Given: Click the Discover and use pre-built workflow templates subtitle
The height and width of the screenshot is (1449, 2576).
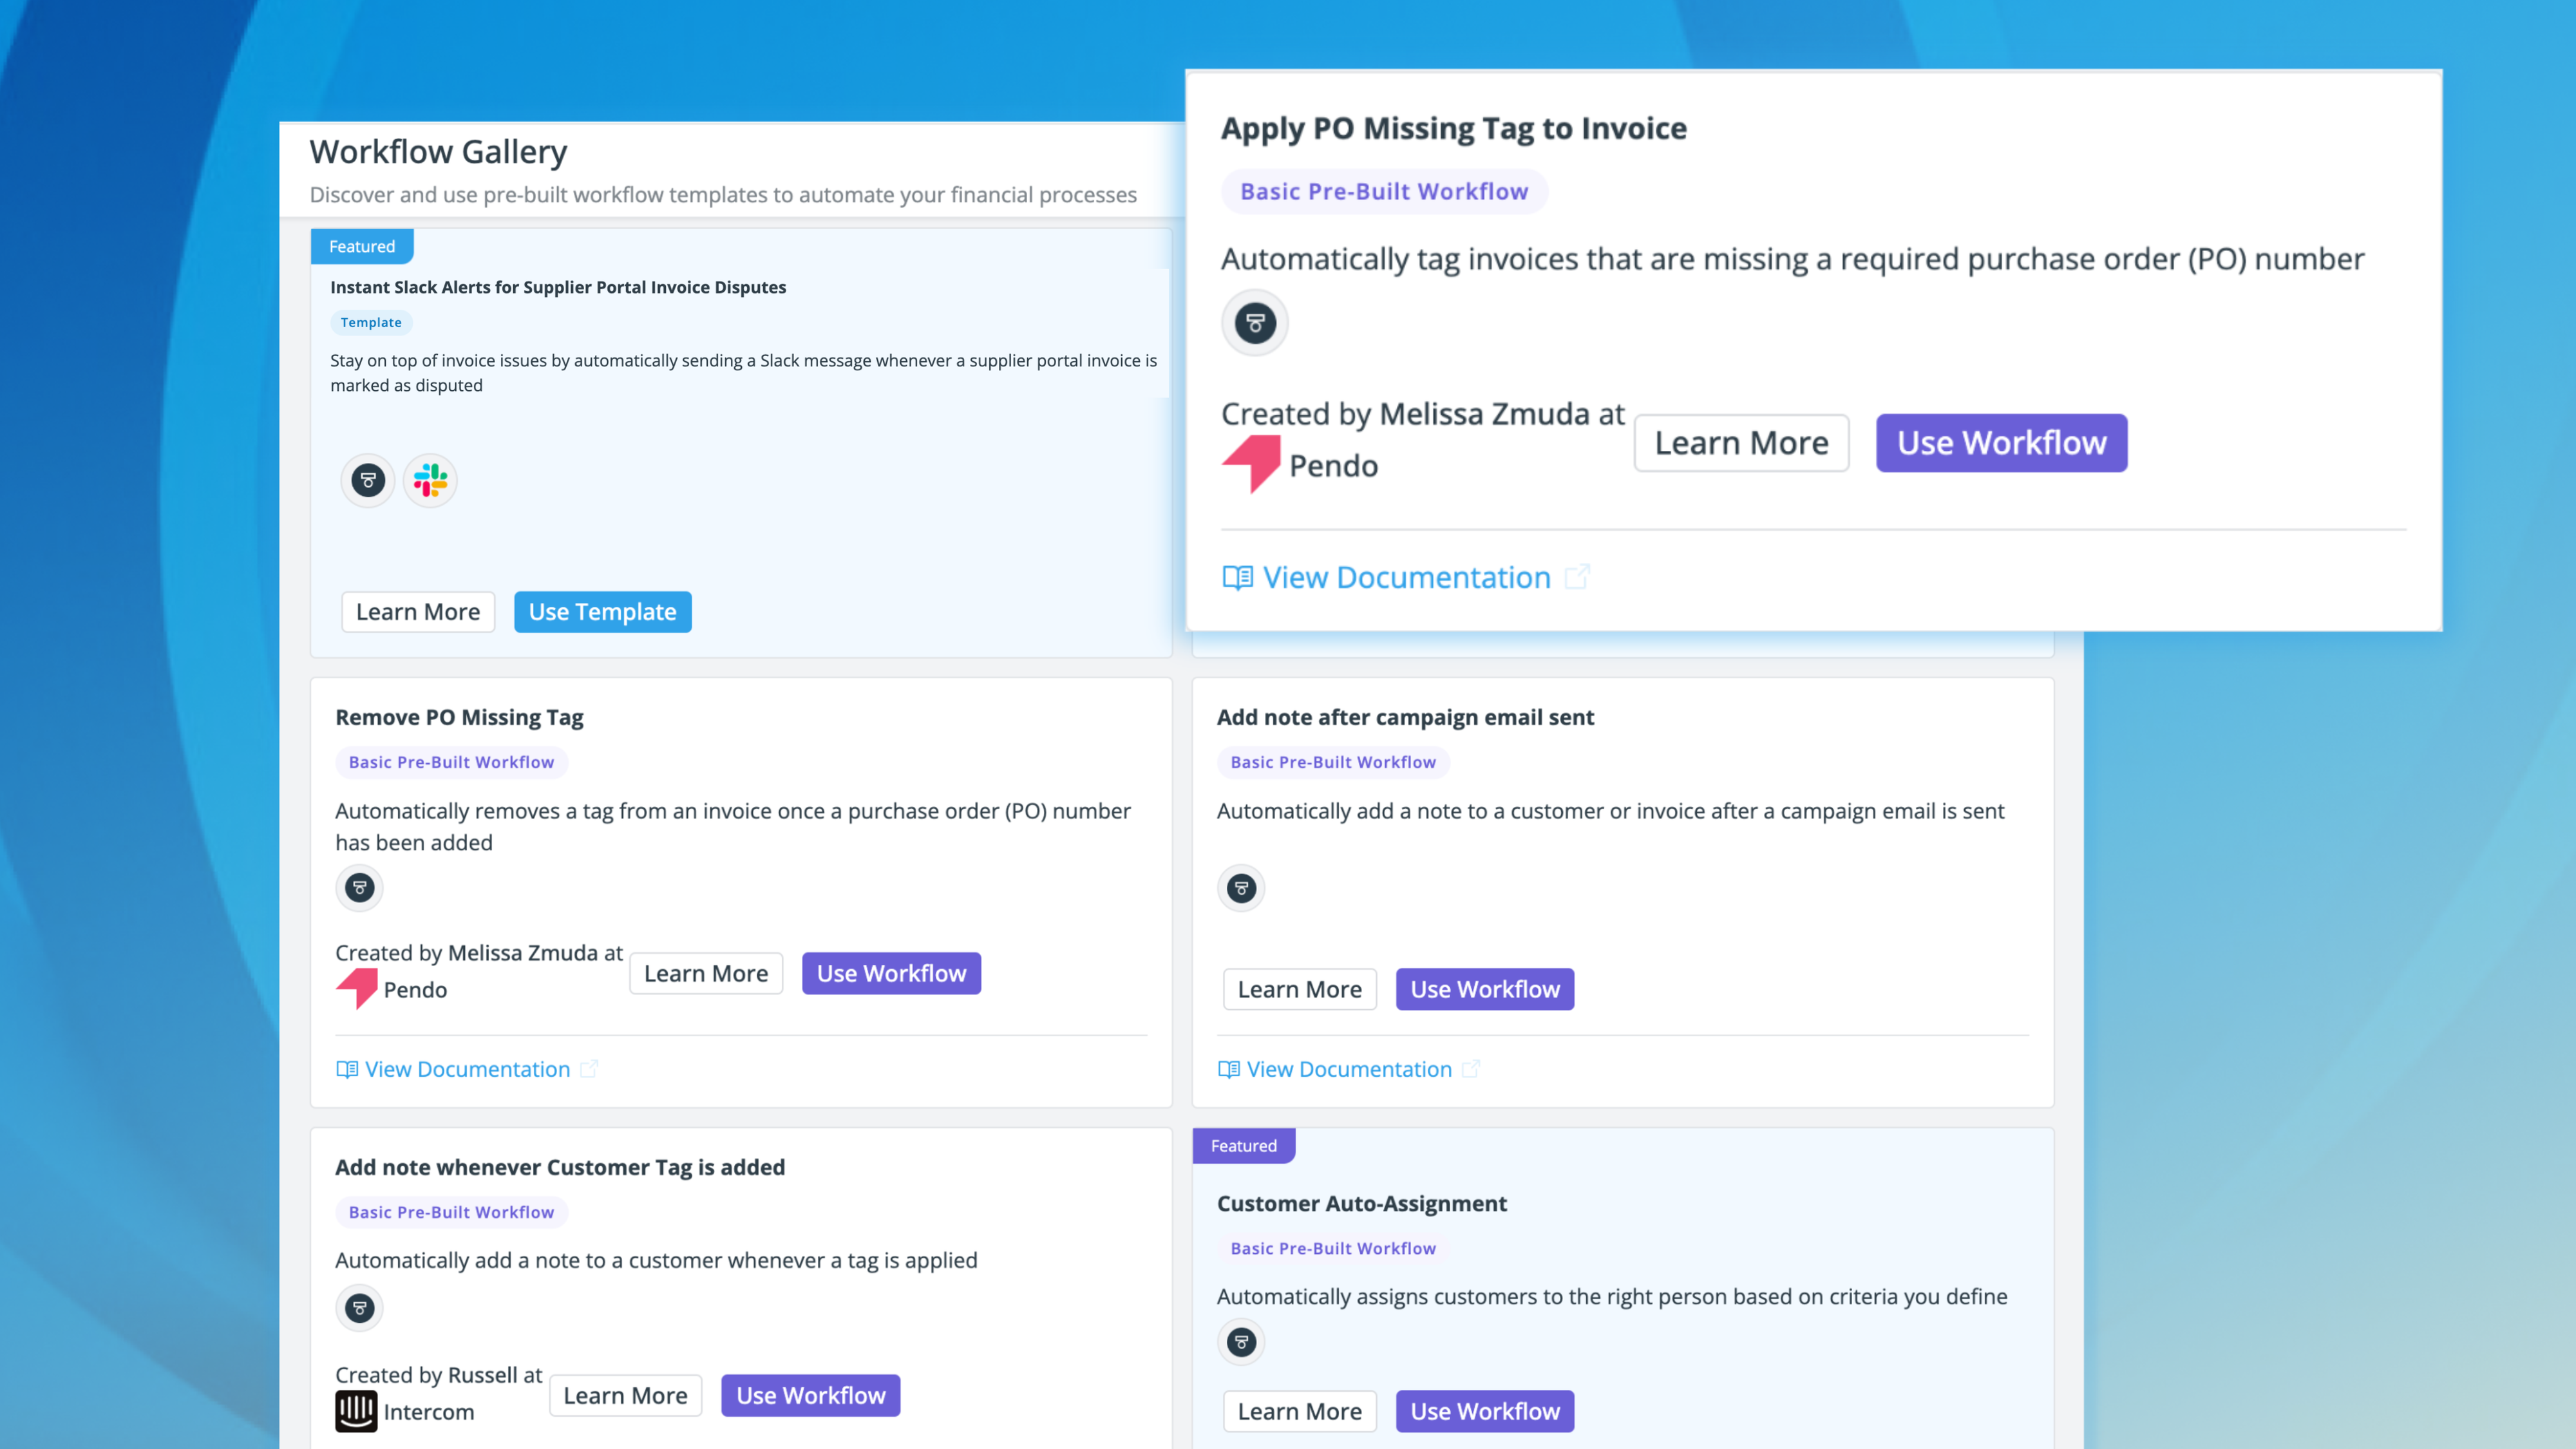Looking at the screenshot, I should [723, 194].
